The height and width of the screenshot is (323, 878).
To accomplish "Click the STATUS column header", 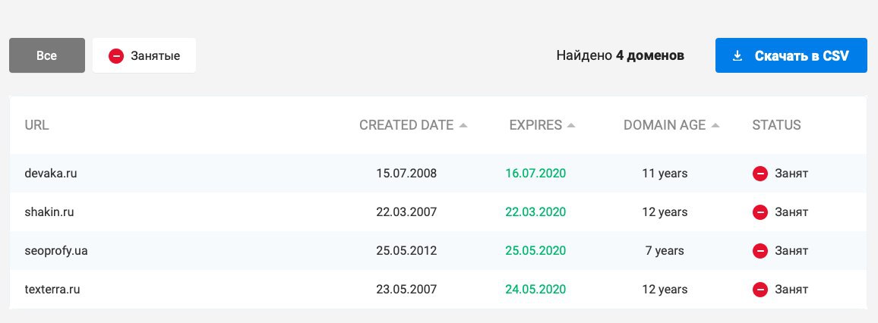I will point(776,125).
